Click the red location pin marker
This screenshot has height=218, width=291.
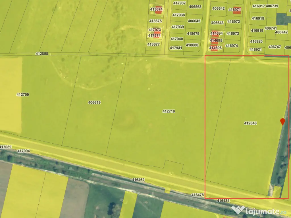pyautogui.click(x=282, y=121)
